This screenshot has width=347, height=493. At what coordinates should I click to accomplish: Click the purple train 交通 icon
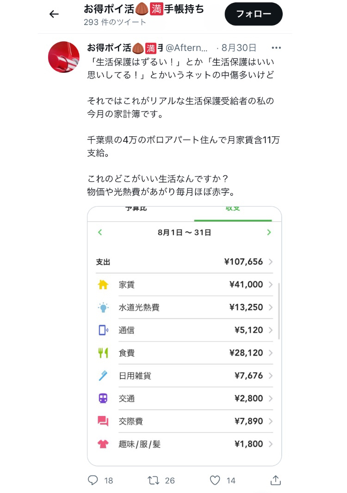(103, 398)
